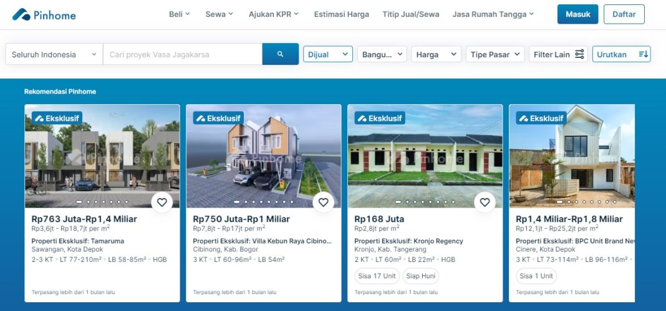Image resolution: width=666 pixels, height=311 pixels.
Task: Favorite the Villa Kebun Raya Cibinong listing
Action: click(x=323, y=203)
